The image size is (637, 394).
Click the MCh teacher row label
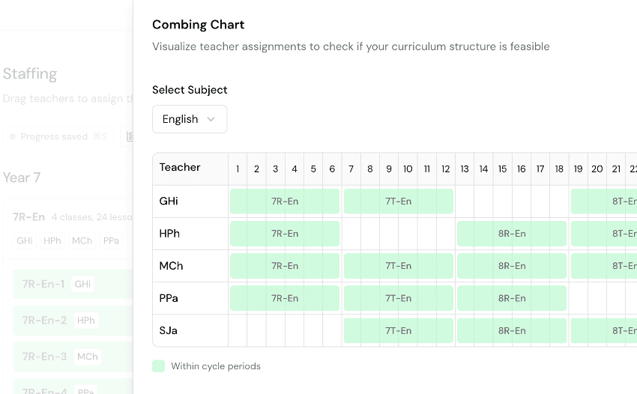click(171, 266)
